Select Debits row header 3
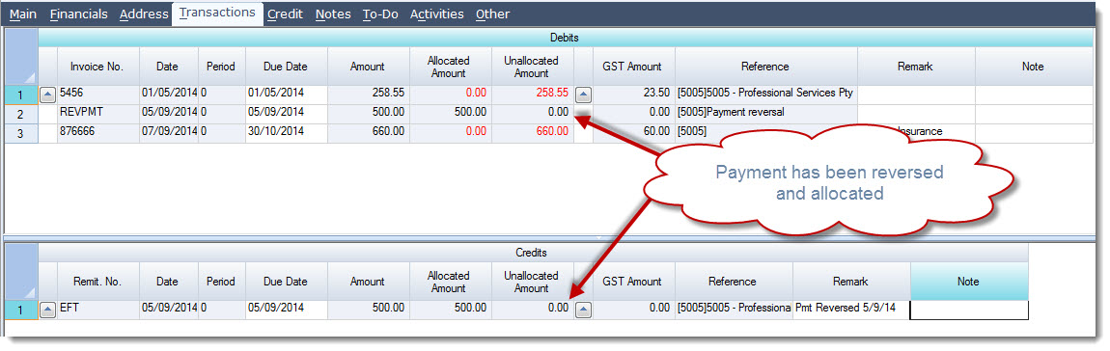This screenshot has height=351, width=1110. (20, 133)
